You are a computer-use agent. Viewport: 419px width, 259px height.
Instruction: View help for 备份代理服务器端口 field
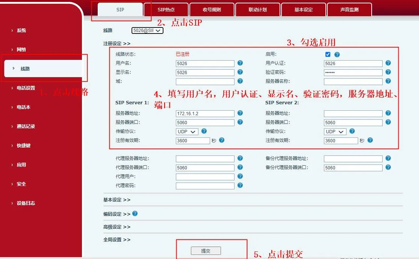[388, 168]
